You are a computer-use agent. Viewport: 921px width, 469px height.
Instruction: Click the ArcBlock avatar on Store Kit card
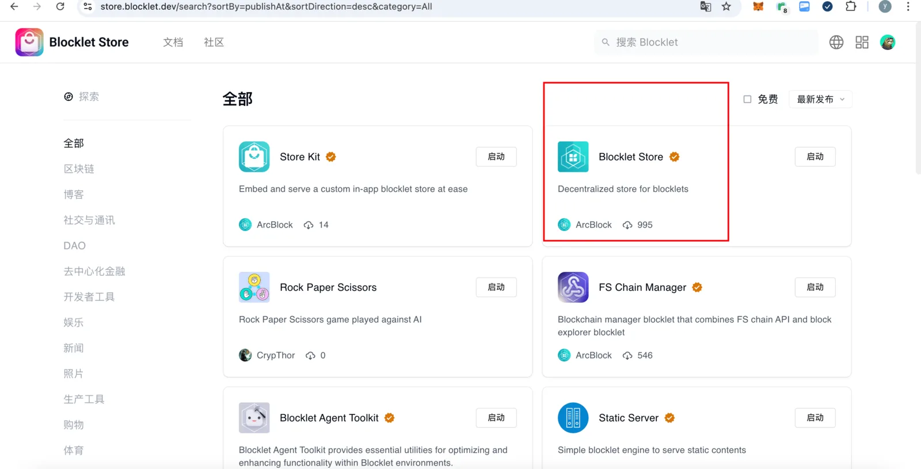245,225
